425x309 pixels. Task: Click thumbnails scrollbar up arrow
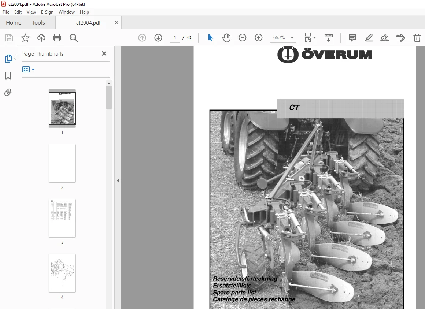point(109,84)
